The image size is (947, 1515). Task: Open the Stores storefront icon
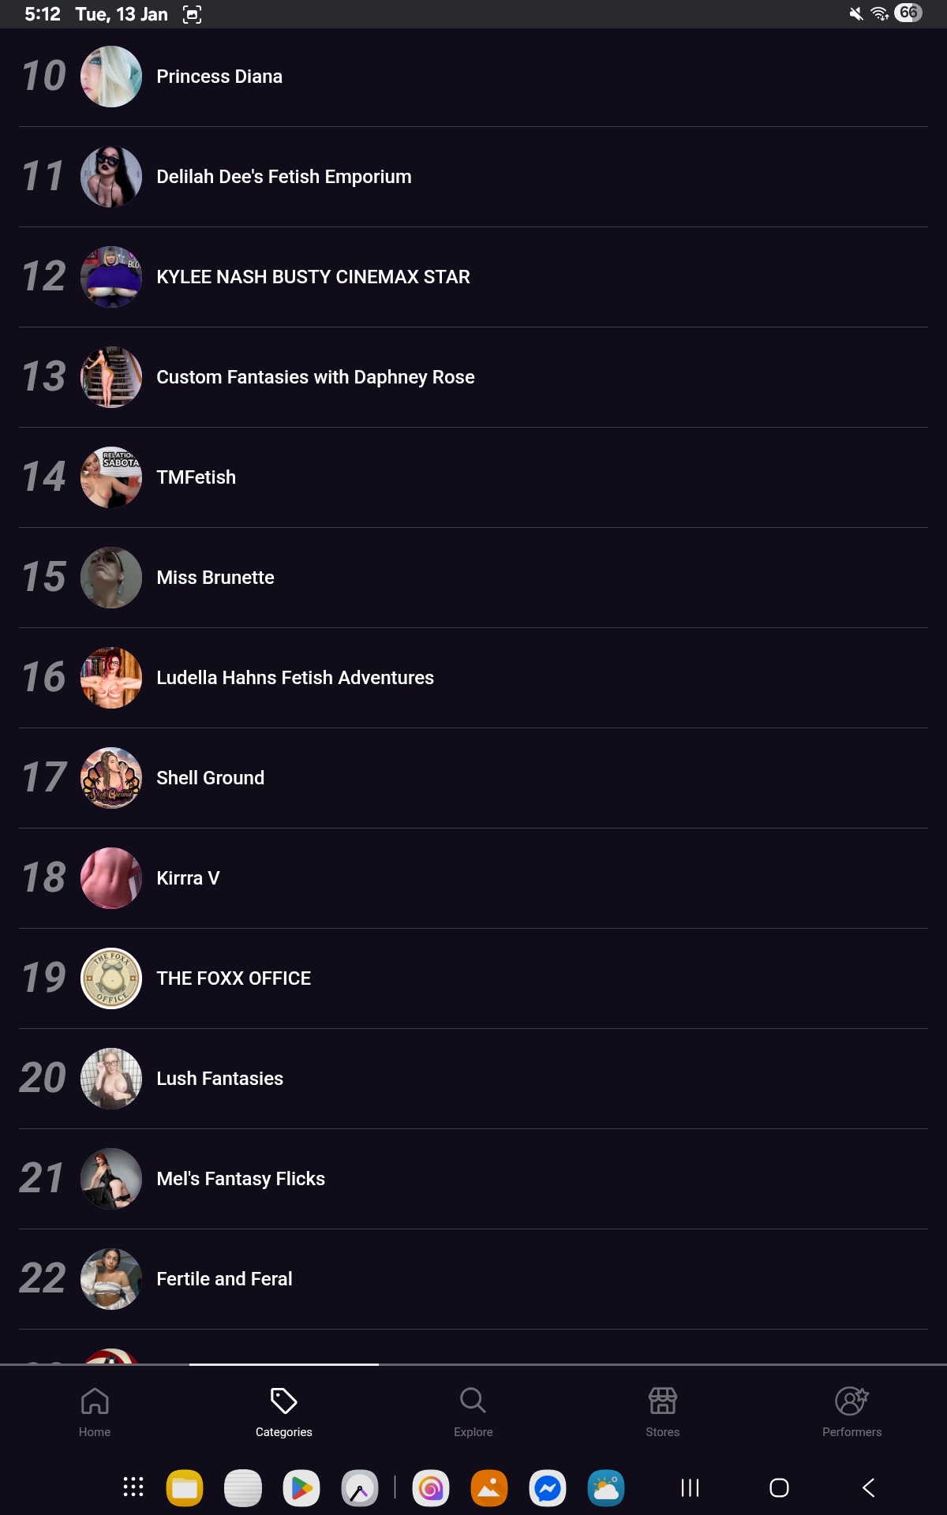click(x=662, y=1401)
